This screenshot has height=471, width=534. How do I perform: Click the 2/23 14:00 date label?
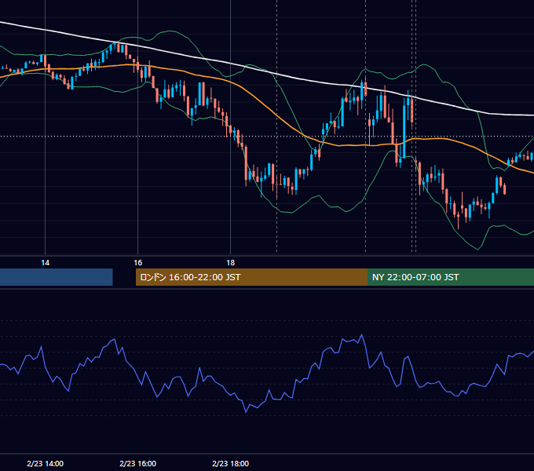pos(45,463)
